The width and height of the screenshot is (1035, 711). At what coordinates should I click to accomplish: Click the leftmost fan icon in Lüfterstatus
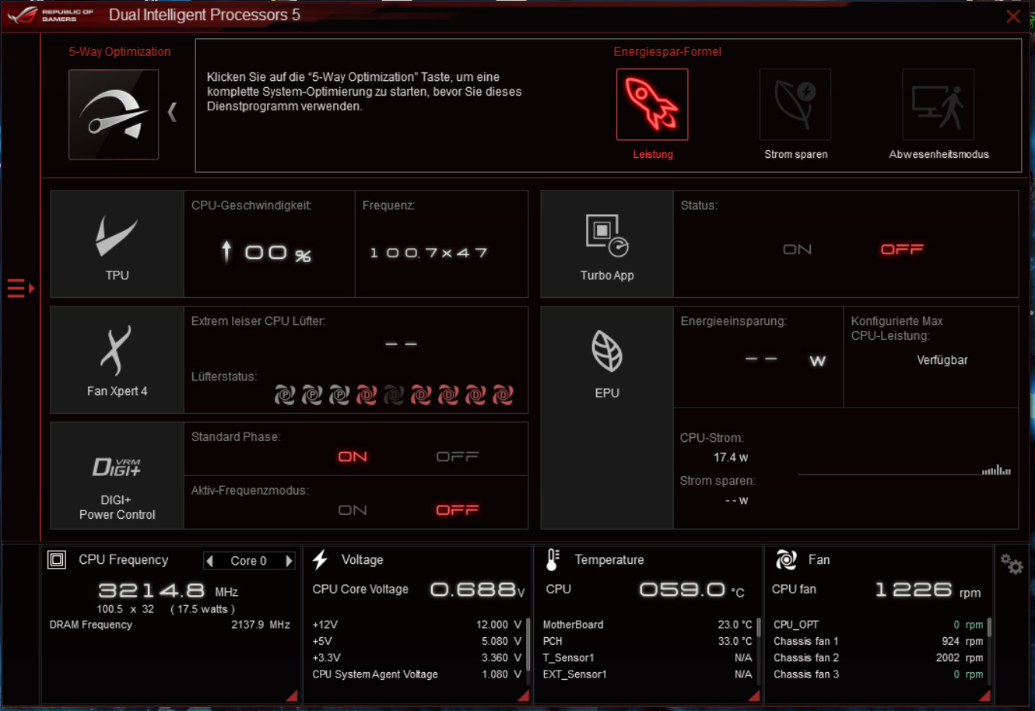pos(285,395)
